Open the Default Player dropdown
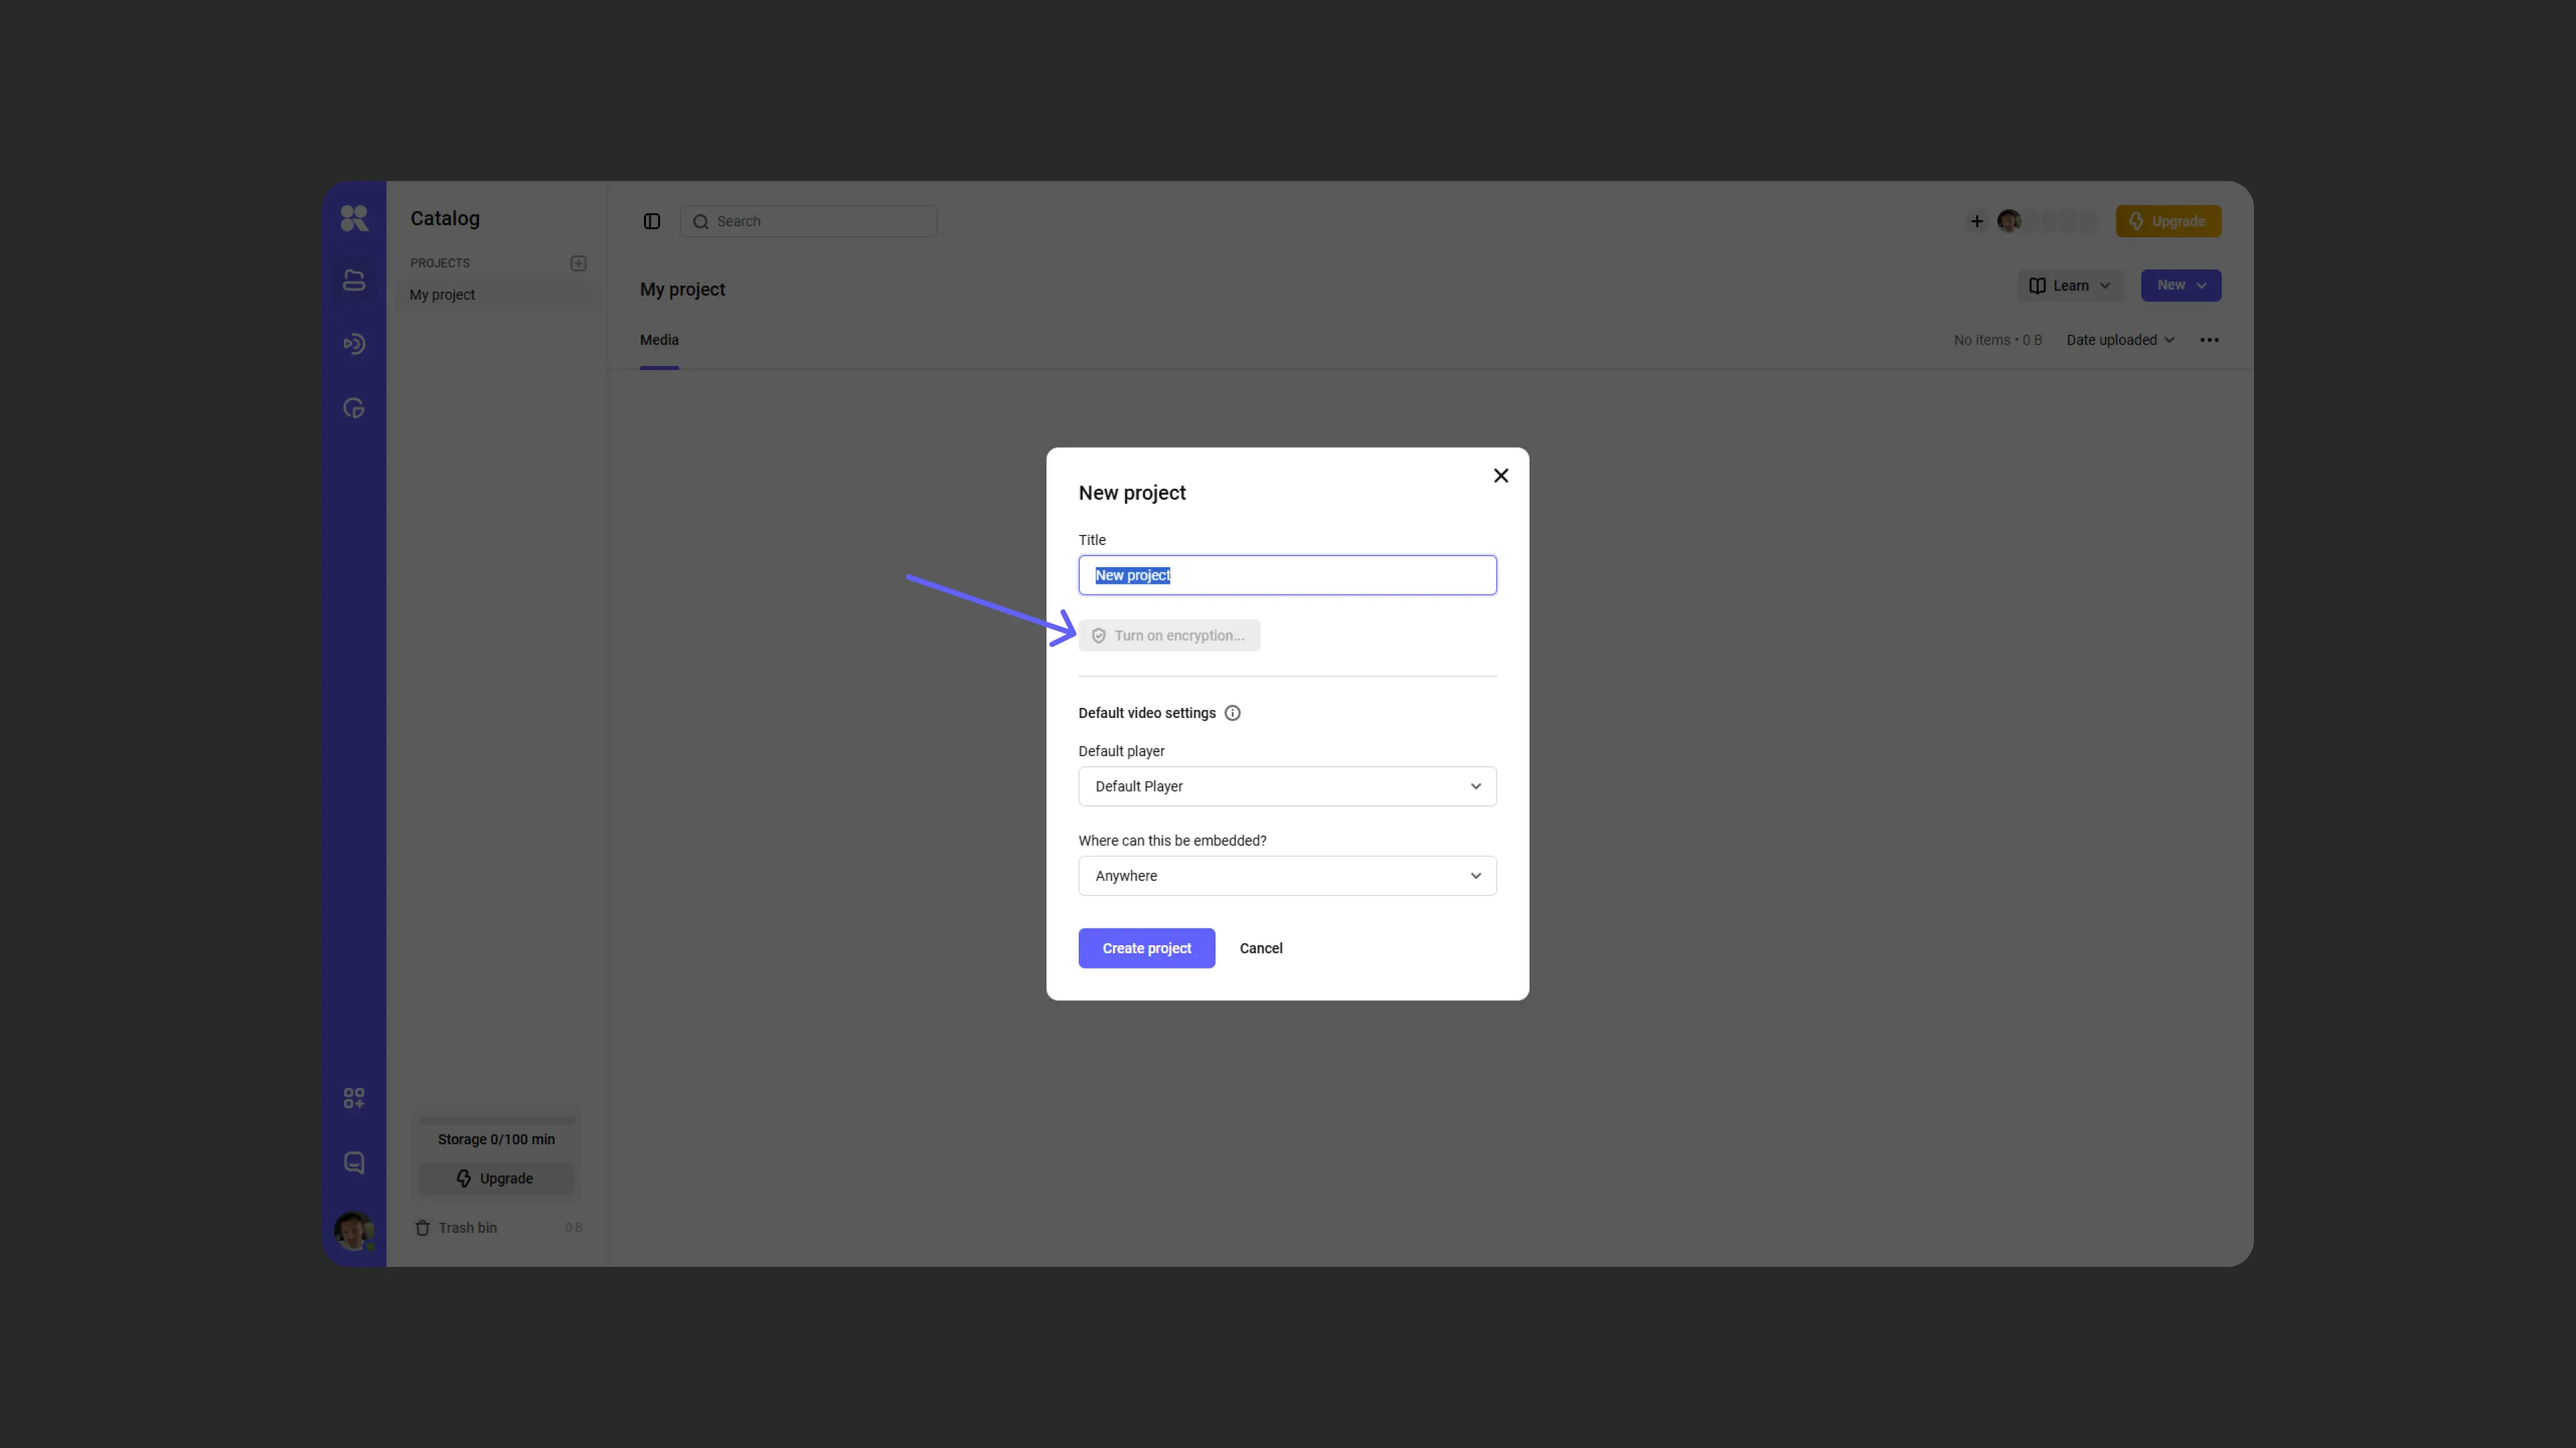2576x1448 pixels. 1287,786
